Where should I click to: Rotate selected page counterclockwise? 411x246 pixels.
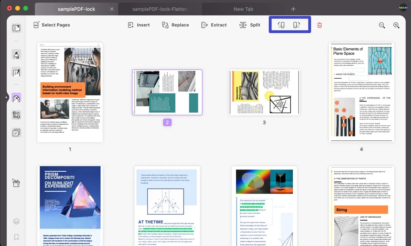pyautogui.click(x=281, y=25)
